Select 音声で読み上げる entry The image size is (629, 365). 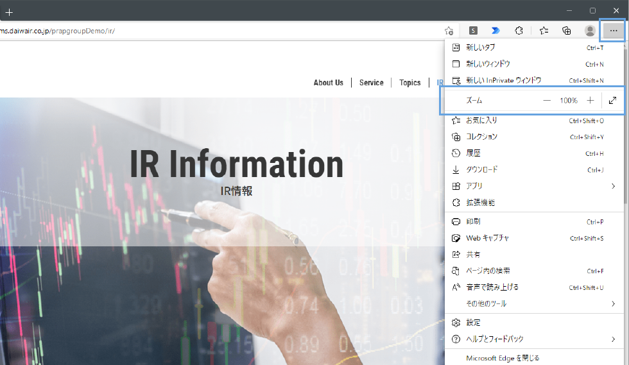point(534,287)
